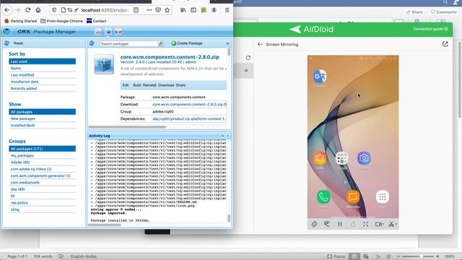Screen dimensions: 462x260
Task: Select day (89) group
Action: 42,189
